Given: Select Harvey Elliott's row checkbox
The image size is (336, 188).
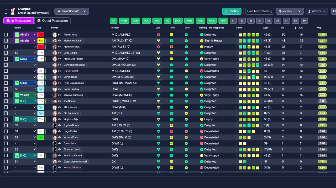Looking at the screenshot, I should (x=6, y=71).
